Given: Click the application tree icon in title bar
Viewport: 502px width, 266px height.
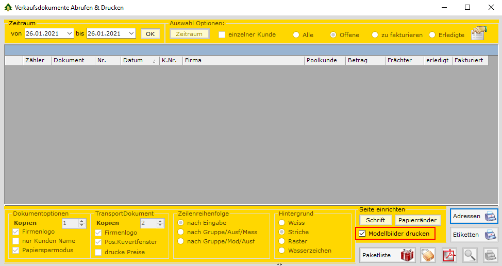Looking at the screenshot, I should (x=8, y=7).
